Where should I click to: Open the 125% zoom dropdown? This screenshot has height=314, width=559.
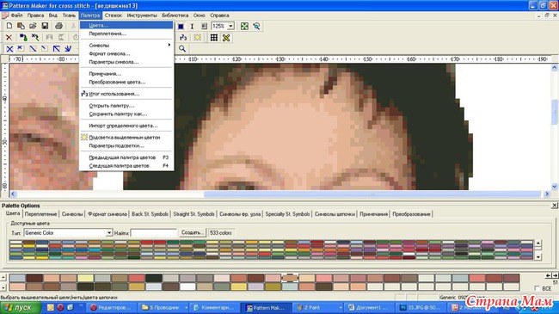point(230,26)
